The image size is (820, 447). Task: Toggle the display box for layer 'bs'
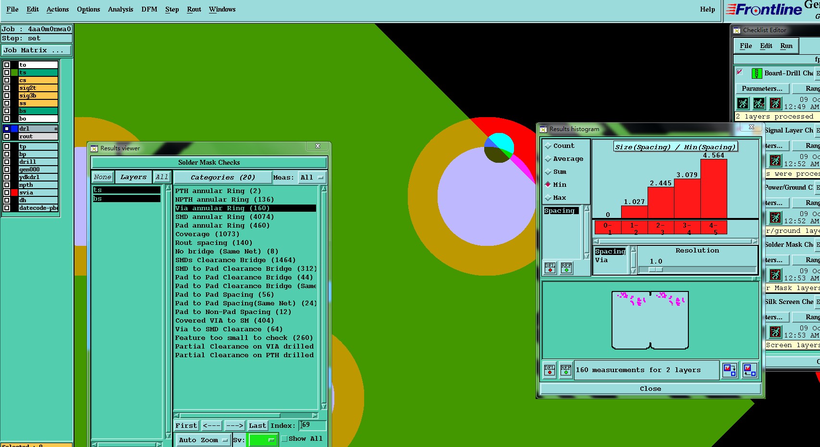7,111
